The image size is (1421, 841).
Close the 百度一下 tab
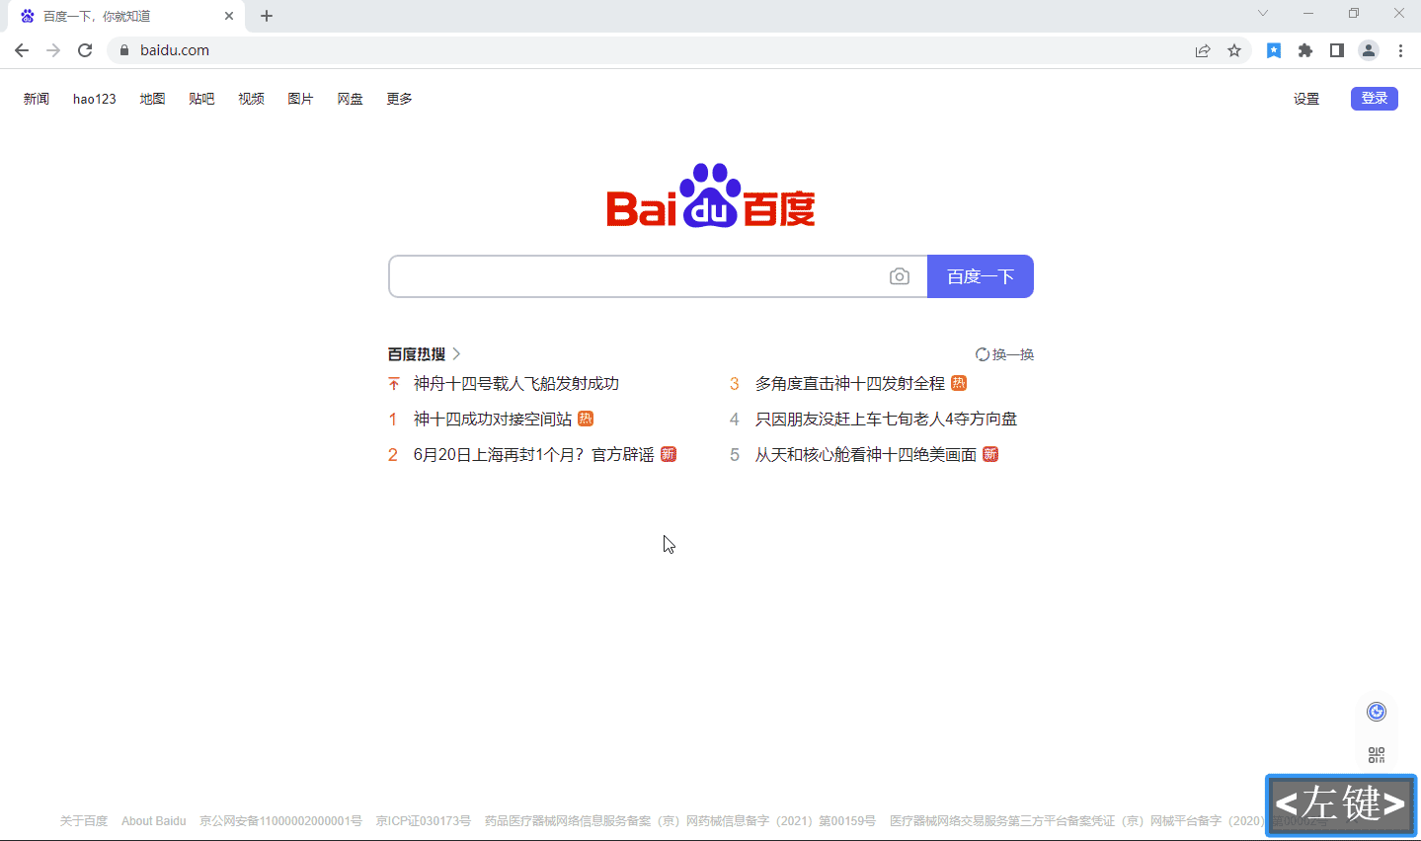click(x=229, y=16)
